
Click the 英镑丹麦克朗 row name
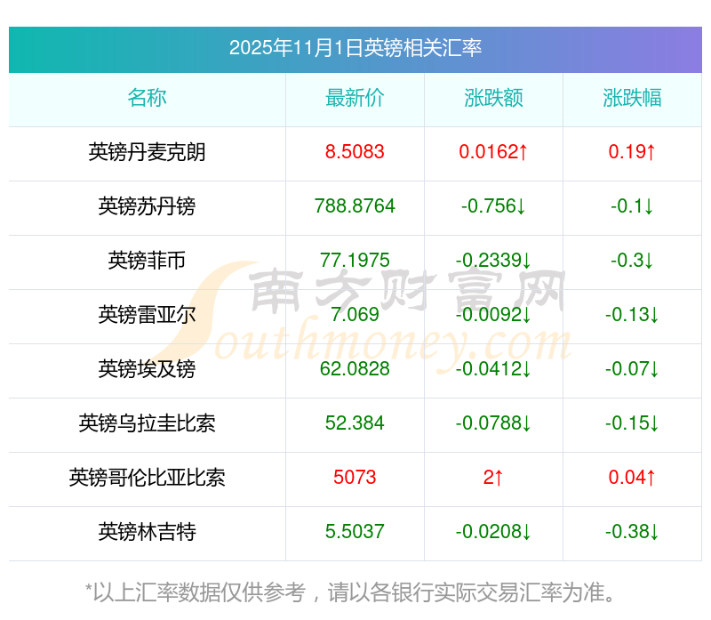(147, 152)
